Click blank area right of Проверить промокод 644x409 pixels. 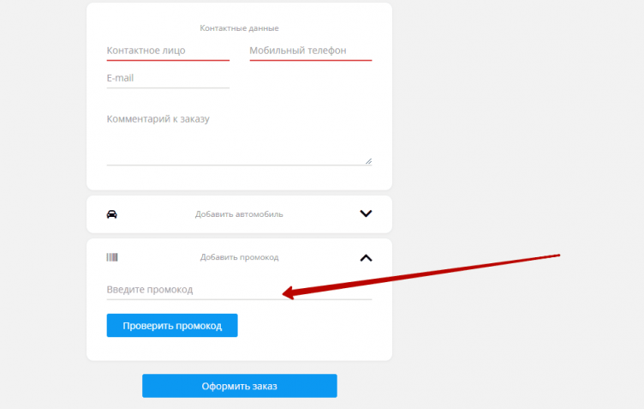coord(308,326)
